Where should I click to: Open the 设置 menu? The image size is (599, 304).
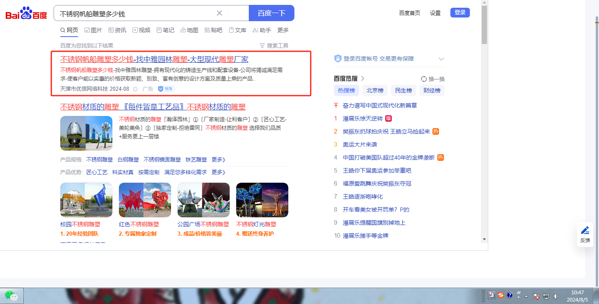click(435, 13)
